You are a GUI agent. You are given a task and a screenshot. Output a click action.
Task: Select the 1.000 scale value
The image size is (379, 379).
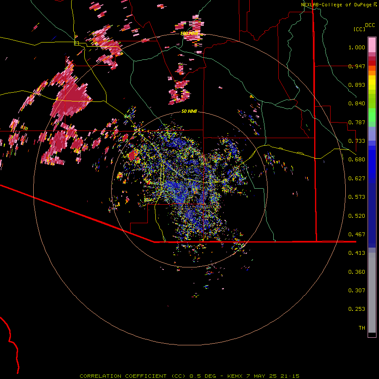357,47
